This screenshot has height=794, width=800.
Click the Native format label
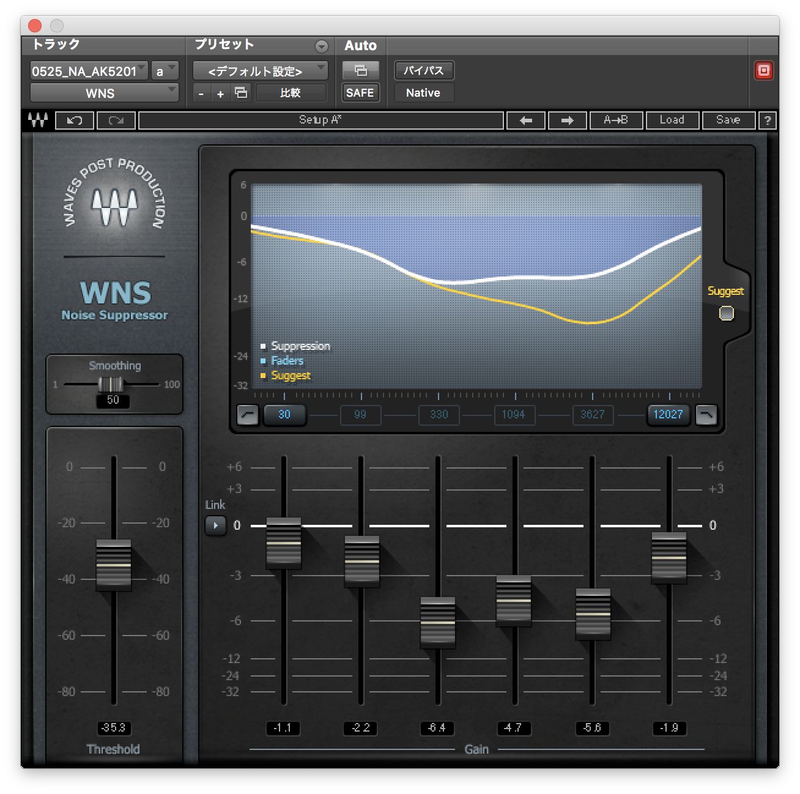[423, 93]
